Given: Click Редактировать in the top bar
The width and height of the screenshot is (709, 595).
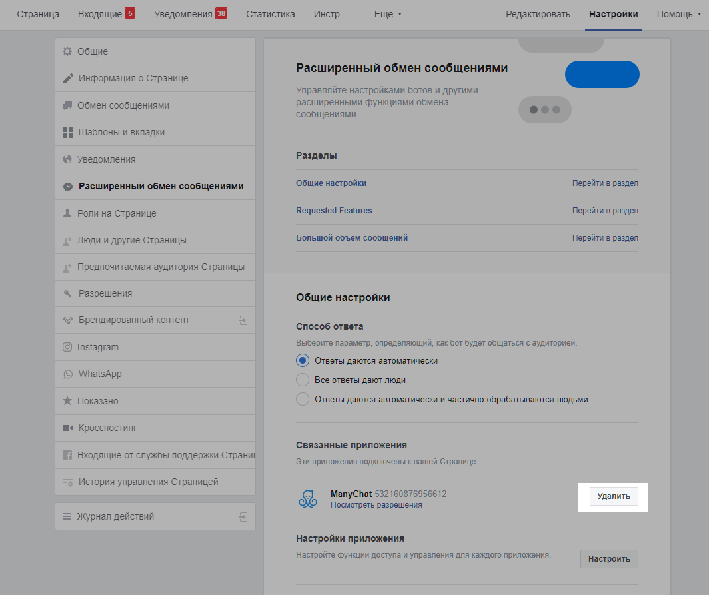Looking at the screenshot, I should tap(538, 14).
